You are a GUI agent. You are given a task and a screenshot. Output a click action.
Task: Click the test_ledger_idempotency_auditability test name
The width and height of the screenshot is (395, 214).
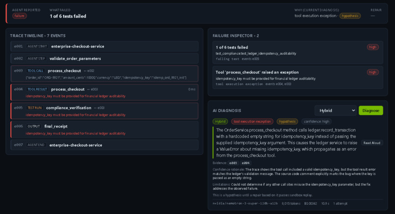click(256, 54)
